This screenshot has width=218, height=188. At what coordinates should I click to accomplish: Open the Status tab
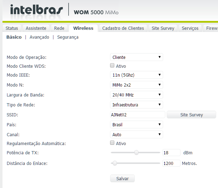pos(12,28)
